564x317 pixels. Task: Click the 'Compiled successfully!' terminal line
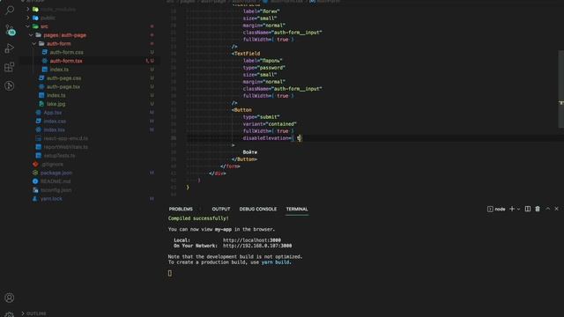pyautogui.click(x=198, y=218)
